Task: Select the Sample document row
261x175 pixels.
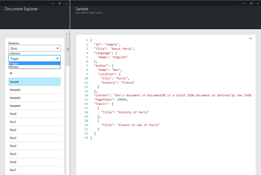Action: (x=34, y=82)
